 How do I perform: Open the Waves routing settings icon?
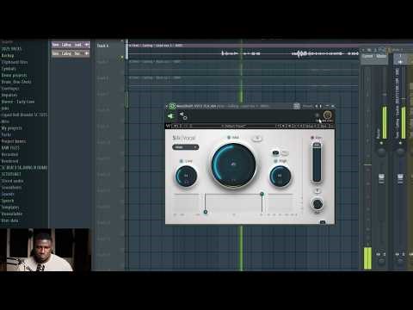pos(183,116)
